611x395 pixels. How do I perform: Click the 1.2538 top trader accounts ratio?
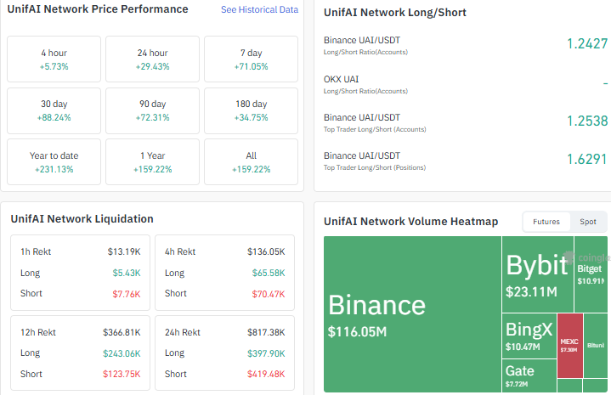click(587, 121)
